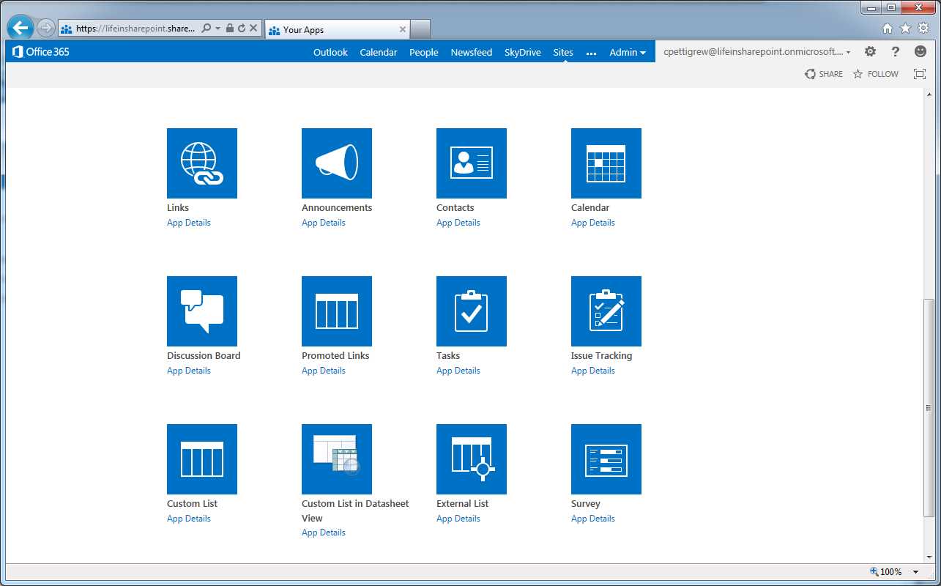Viewport: 941px width, 586px height.
Task: Open the Links app tile
Action: pos(201,163)
